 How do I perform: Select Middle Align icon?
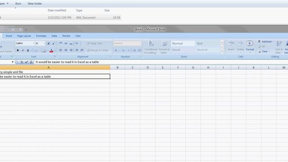pos(66,43)
